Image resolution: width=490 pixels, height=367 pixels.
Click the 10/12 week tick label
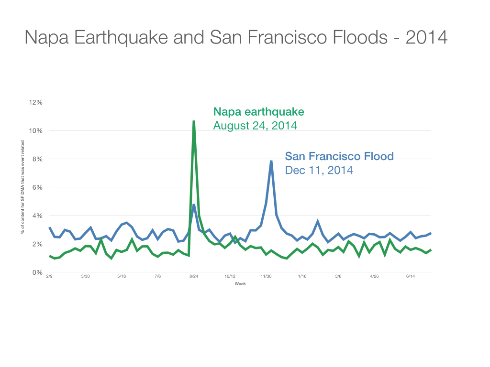pos(230,276)
